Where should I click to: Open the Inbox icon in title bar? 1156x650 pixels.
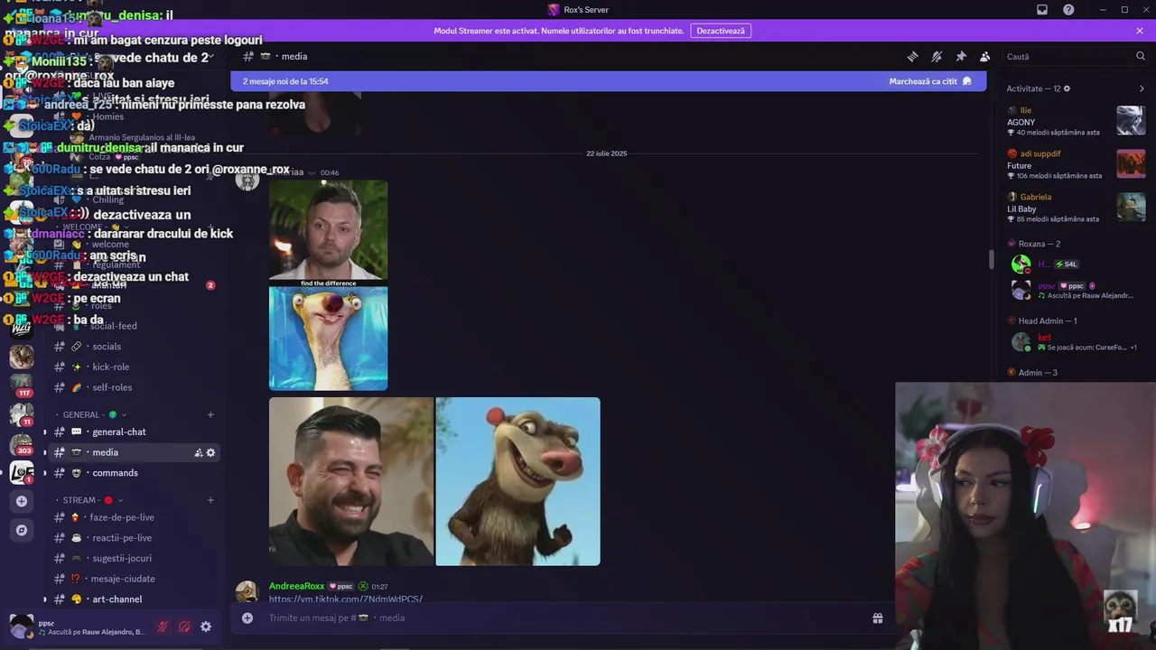coord(1042,10)
